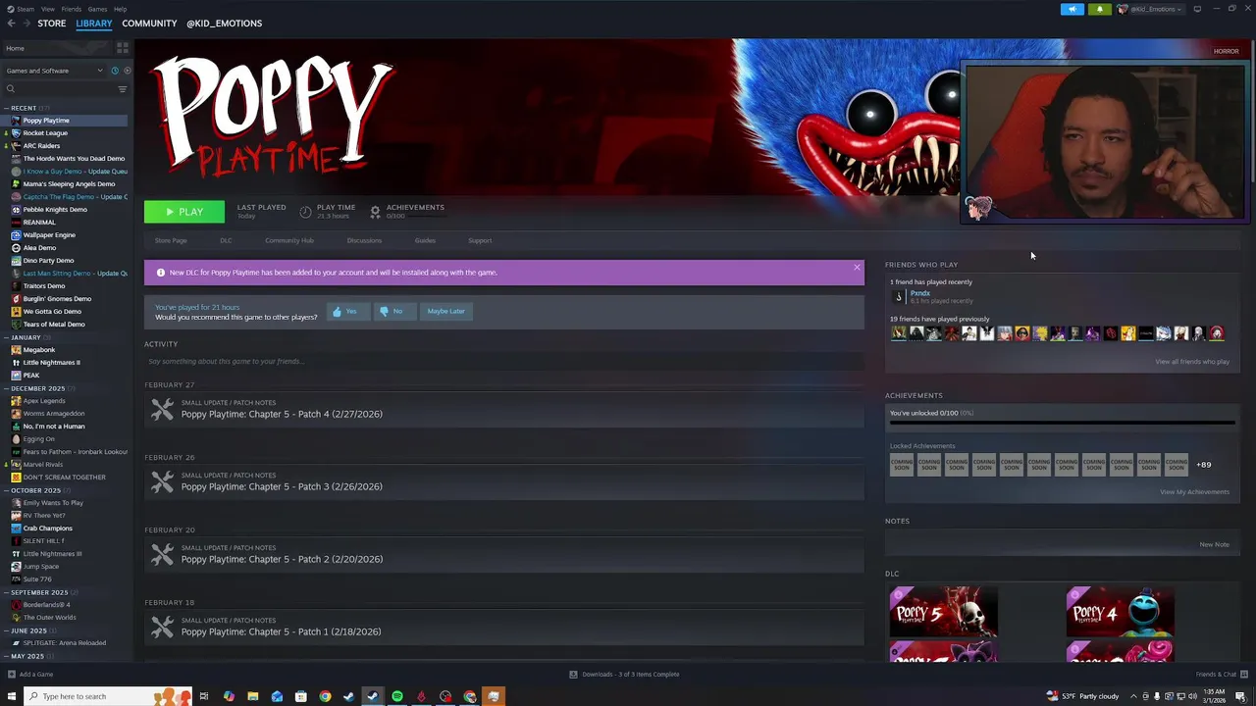Launch Poppy Playtime with PLAY button
1256x706 pixels.
[184, 212]
